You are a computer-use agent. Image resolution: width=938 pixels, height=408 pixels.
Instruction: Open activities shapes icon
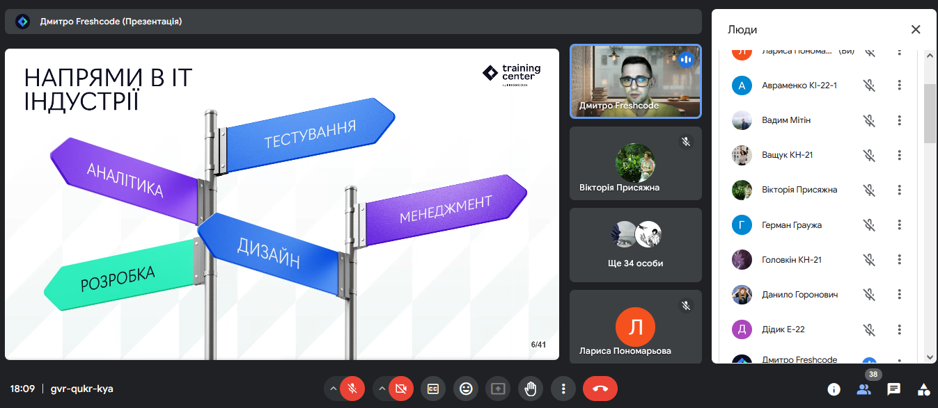pos(923,389)
